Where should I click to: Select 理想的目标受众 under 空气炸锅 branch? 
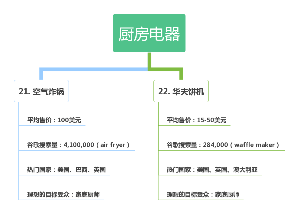click(x=48, y=194)
